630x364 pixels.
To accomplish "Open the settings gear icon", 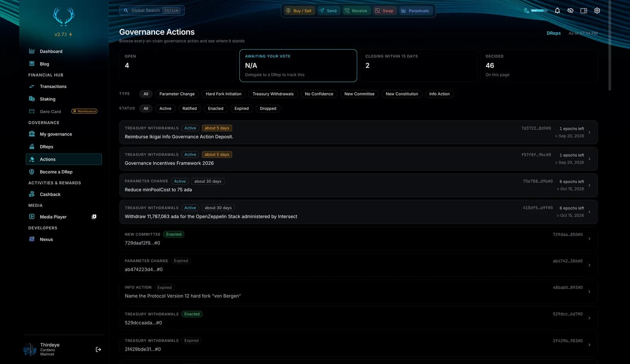I will (x=597, y=11).
